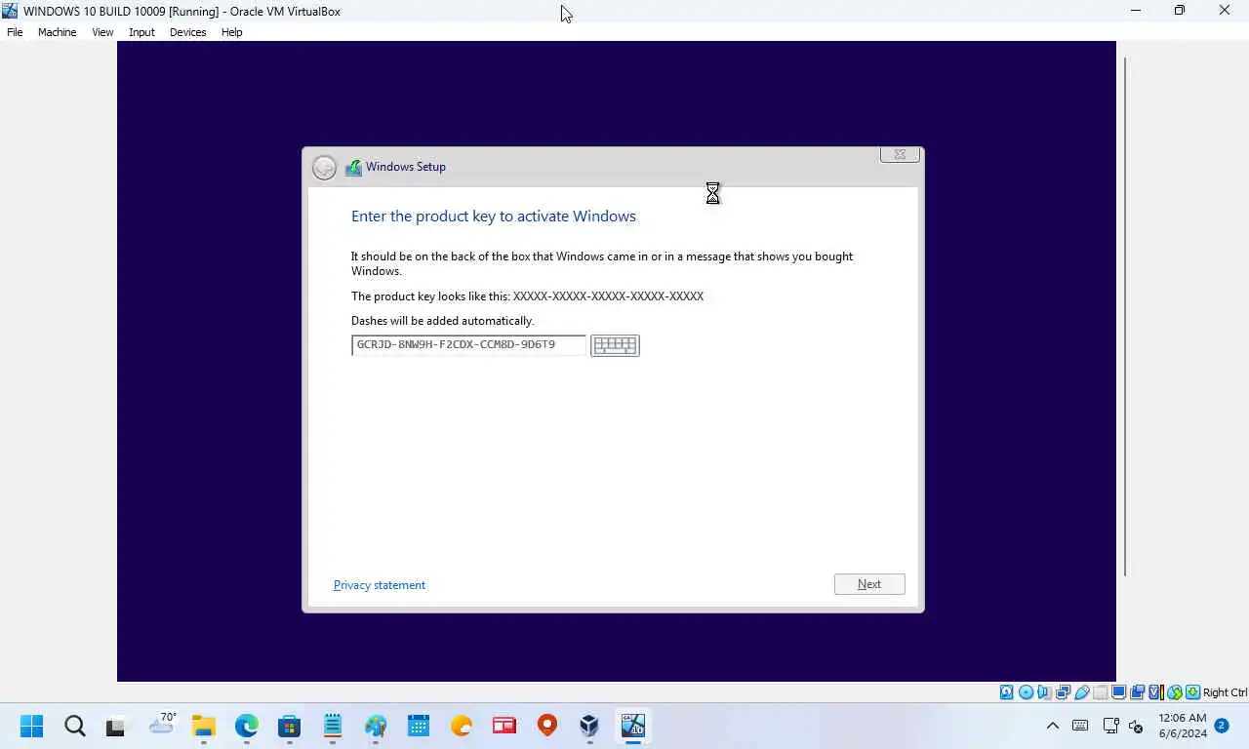This screenshot has height=749, width=1249.
Task: Open the red News app on the taskbar
Action: pyautogui.click(x=504, y=726)
